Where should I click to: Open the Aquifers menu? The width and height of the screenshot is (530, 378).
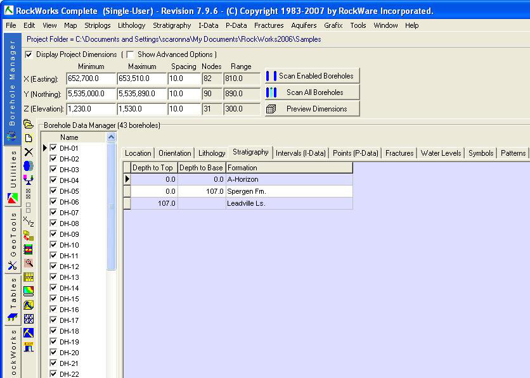pos(304,25)
